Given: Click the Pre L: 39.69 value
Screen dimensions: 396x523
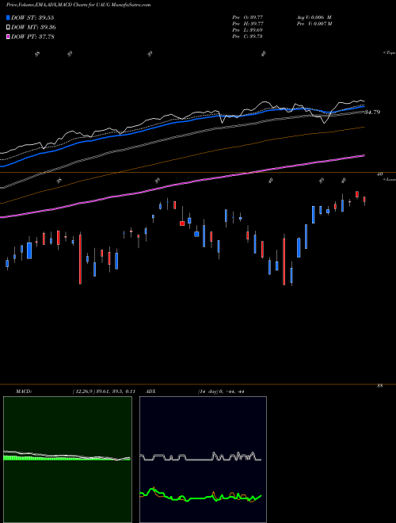Looking at the screenshot, I should [247, 29].
